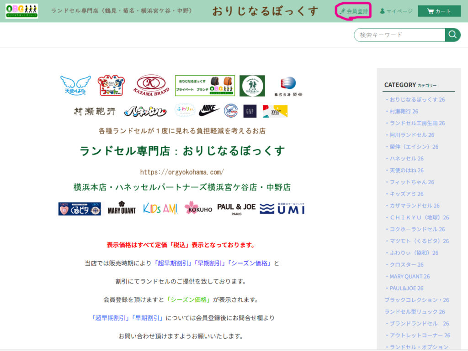Click the red 表示価格 tax notice text
Viewport: 468px width, 351px height.
pyautogui.click(x=182, y=245)
